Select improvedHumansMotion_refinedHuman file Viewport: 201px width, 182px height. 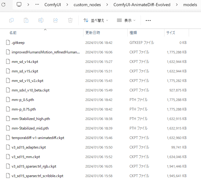point(46,52)
